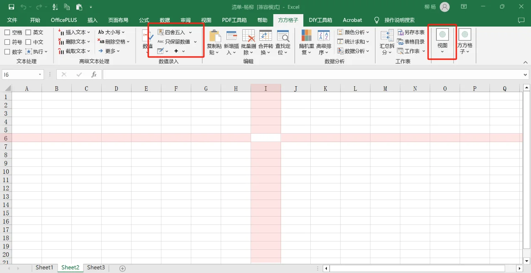Click the new sheet plus icon
This screenshot has height=273, width=531.
tap(122, 268)
